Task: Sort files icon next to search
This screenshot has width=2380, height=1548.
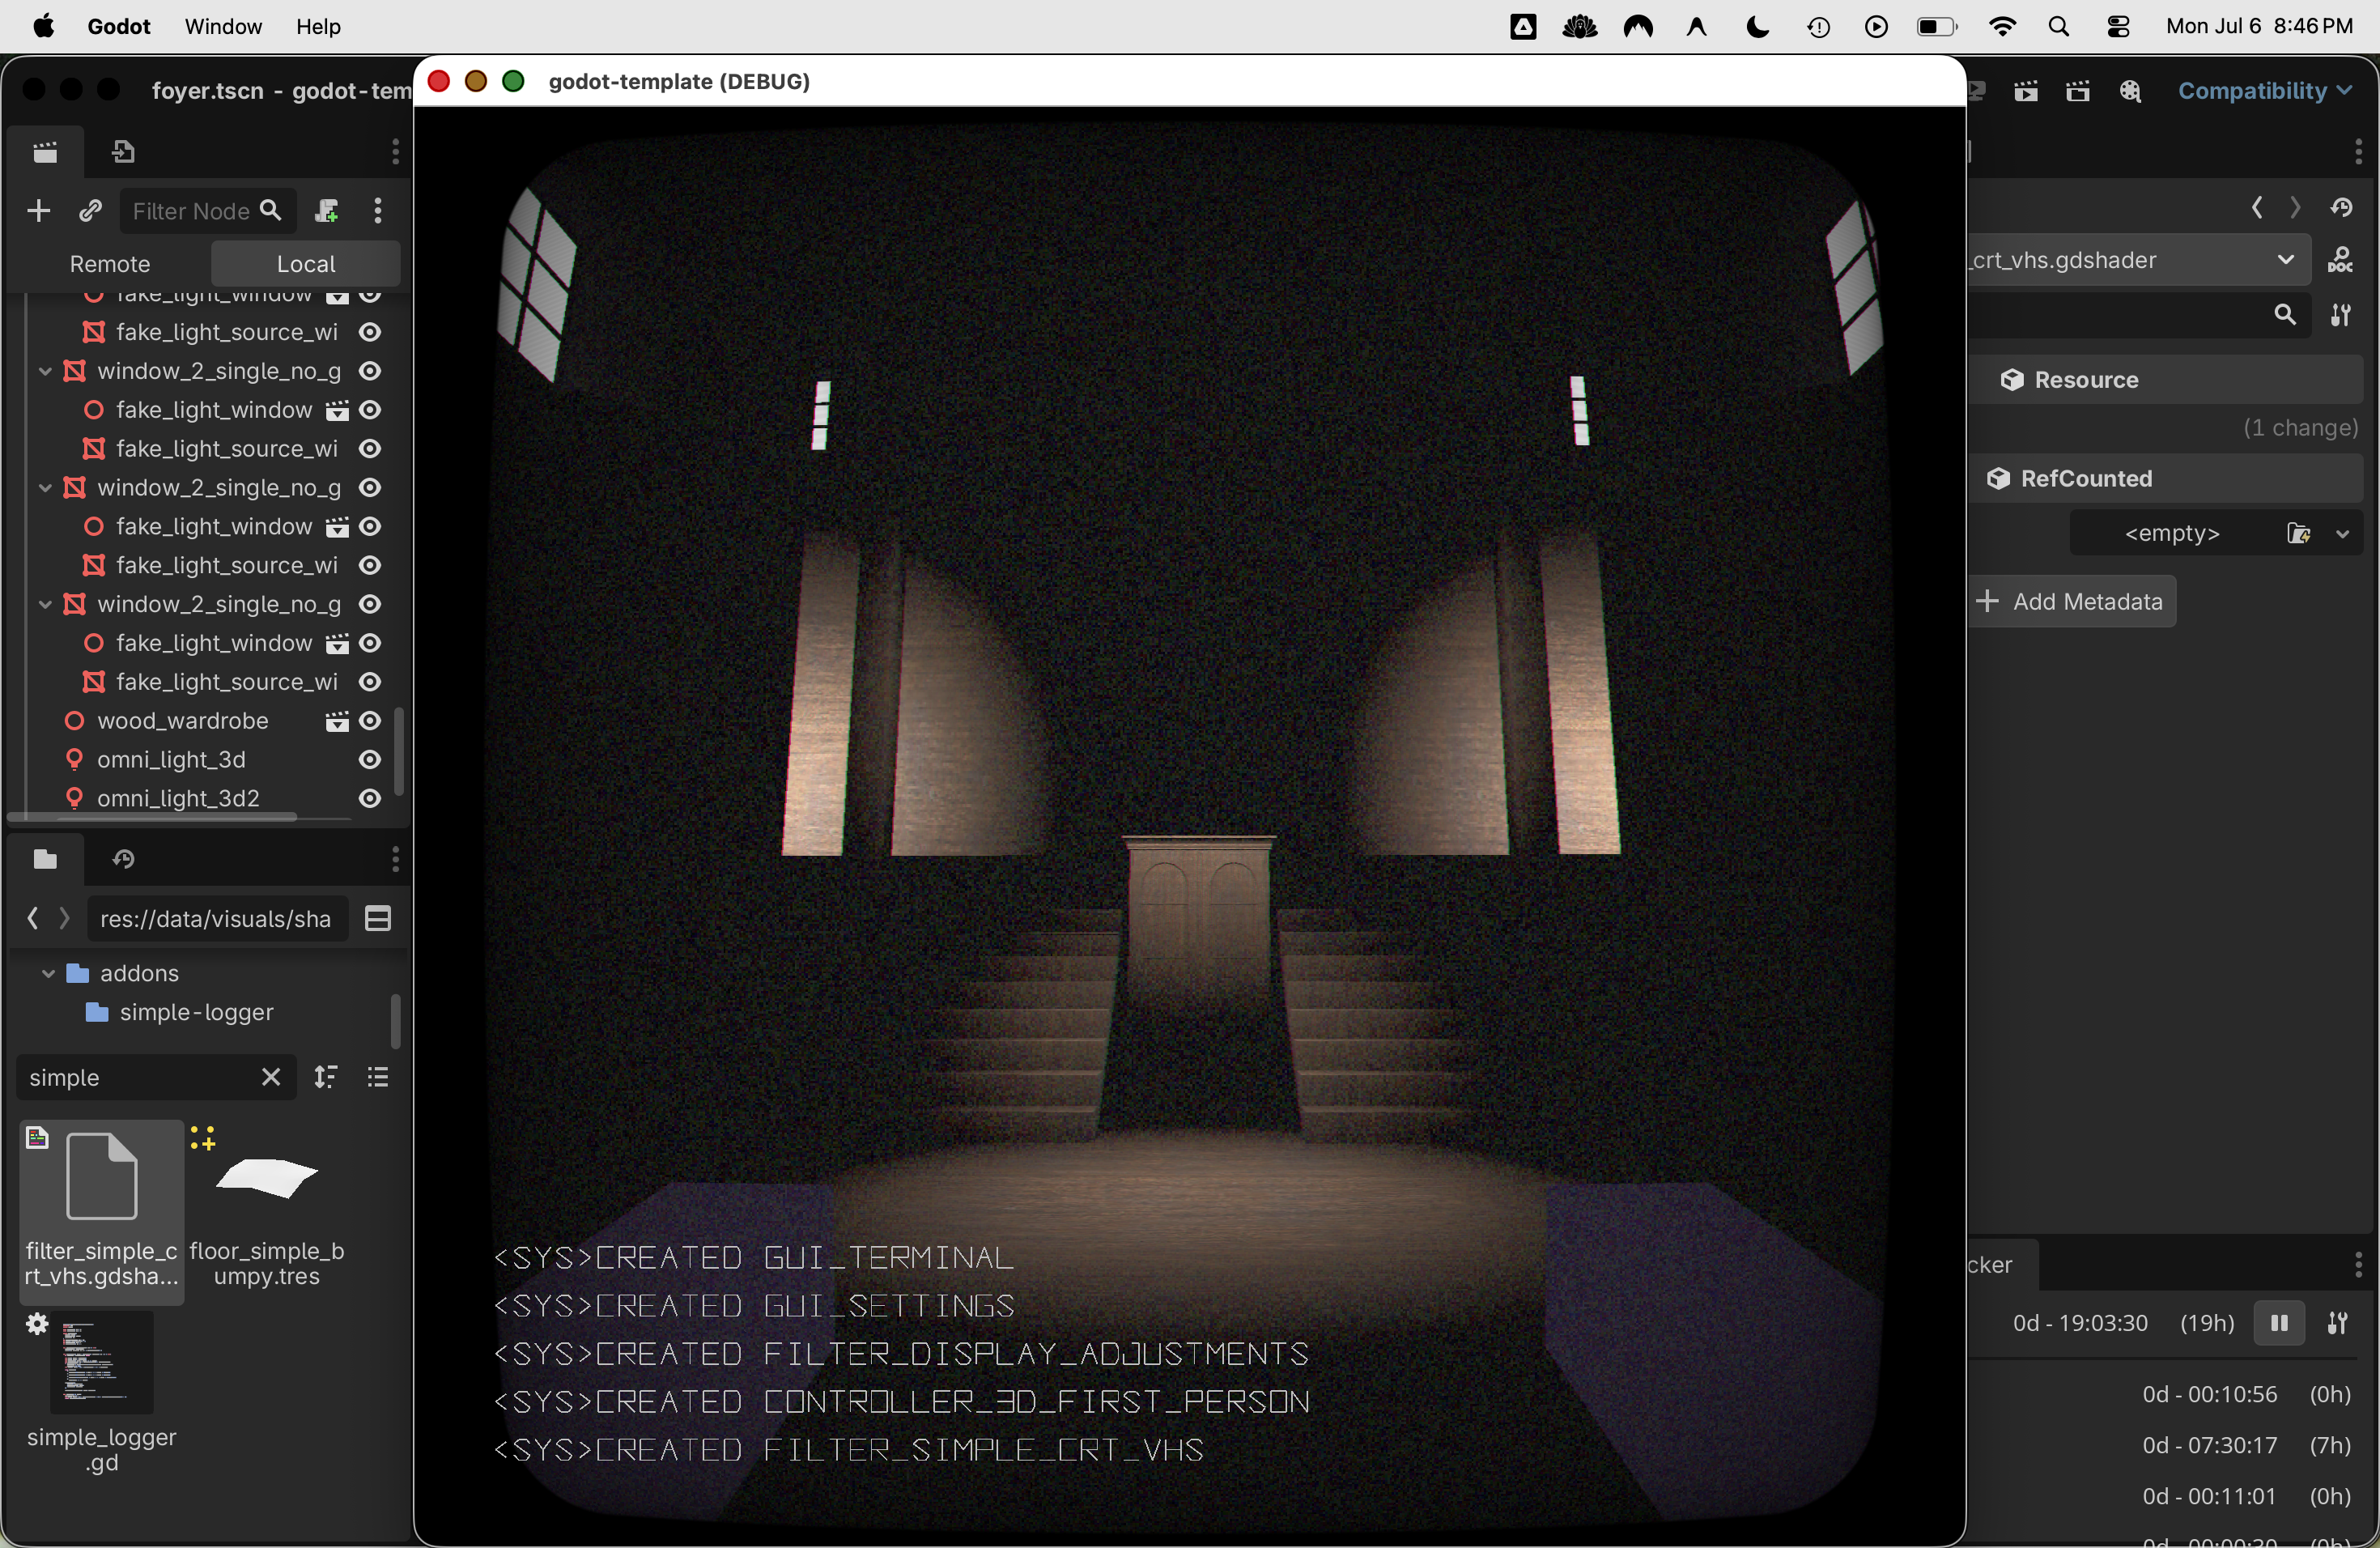Action: (x=326, y=1078)
